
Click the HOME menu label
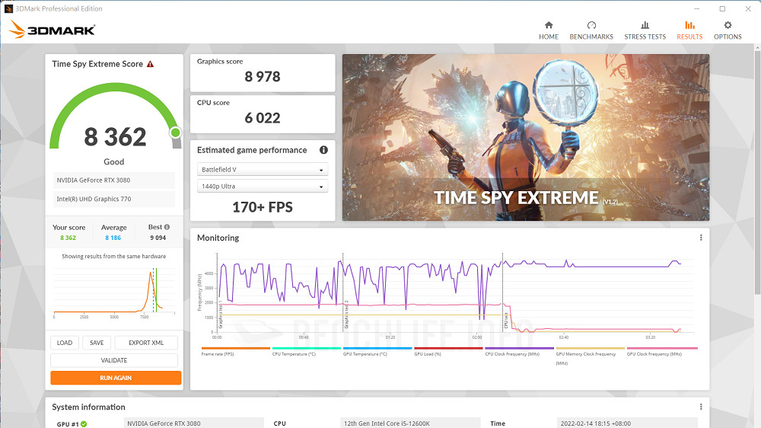tap(549, 37)
